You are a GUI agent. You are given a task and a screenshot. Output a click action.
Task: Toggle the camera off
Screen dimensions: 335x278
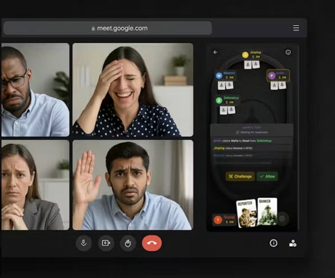(106, 243)
